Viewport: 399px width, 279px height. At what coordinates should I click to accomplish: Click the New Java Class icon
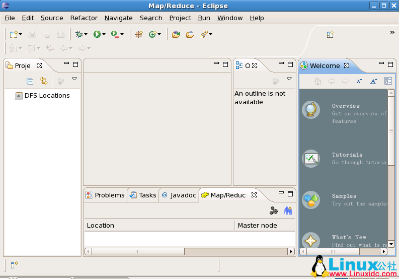(152, 34)
